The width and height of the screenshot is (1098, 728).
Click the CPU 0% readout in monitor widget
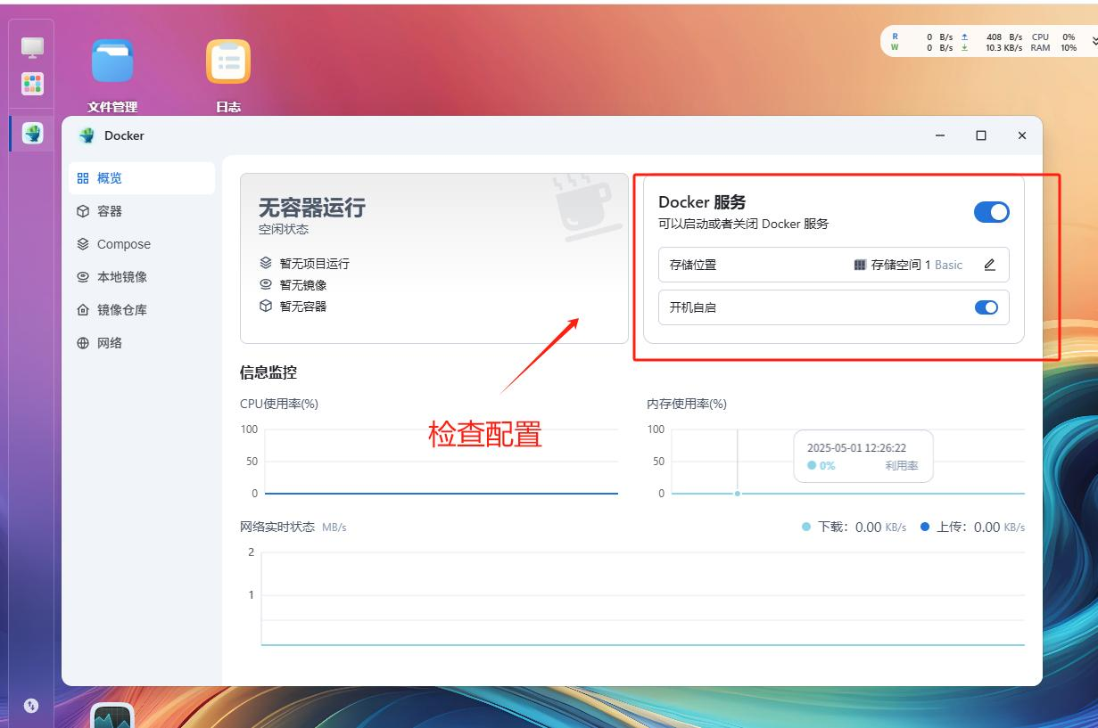(x=1053, y=37)
